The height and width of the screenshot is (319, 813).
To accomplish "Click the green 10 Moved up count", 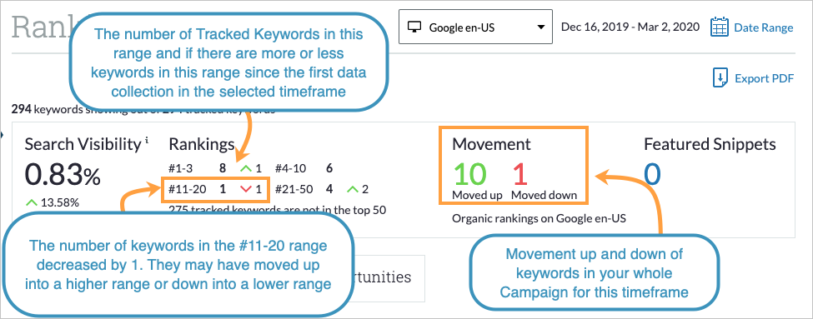I will (x=469, y=173).
